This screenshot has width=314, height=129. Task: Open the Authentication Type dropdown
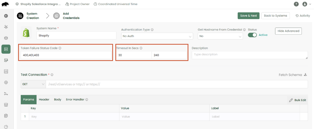click(x=157, y=36)
